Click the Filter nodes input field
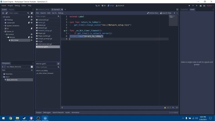This screenshot has height=121, width=215. [17, 13]
